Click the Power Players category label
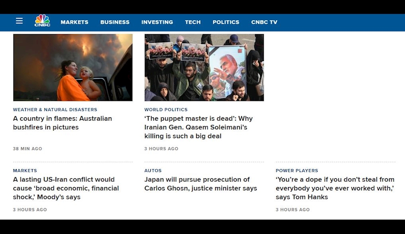Image resolution: width=405 pixels, height=234 pixels. click(x=297, y=171)
